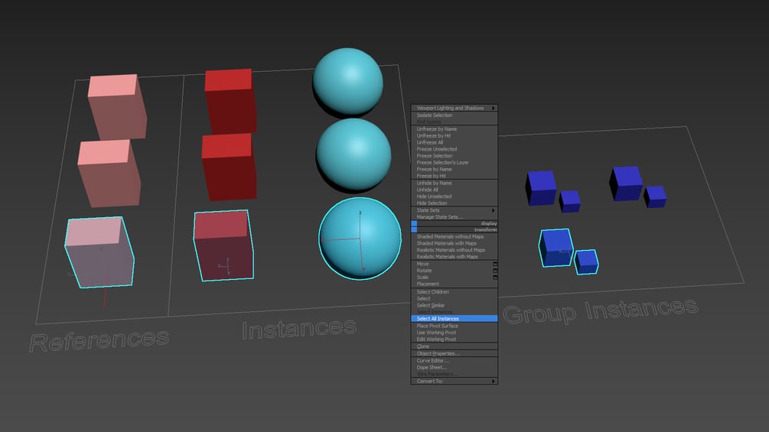769x432 pixels.
Task: Choose Unfreeze by Name
Action: pos(436,128)
